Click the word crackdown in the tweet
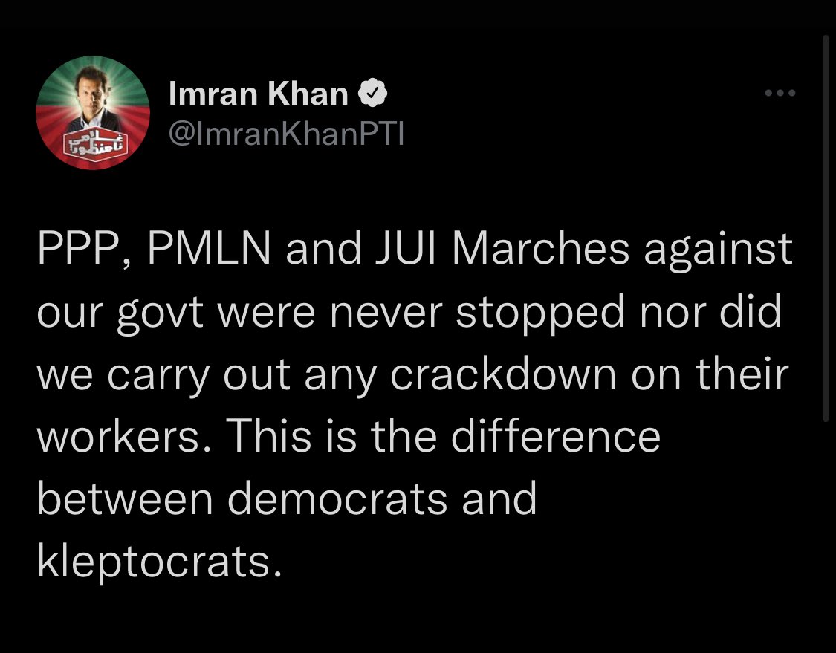Image resolution: width=836 pixels, height=653 pixels. pos(503,374)
